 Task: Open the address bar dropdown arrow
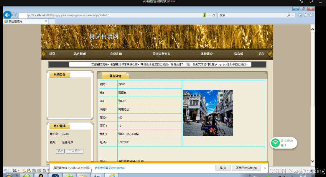[x=209, y=15]
